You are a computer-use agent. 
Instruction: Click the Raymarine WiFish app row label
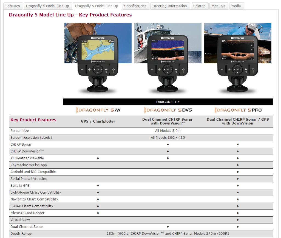29,165
